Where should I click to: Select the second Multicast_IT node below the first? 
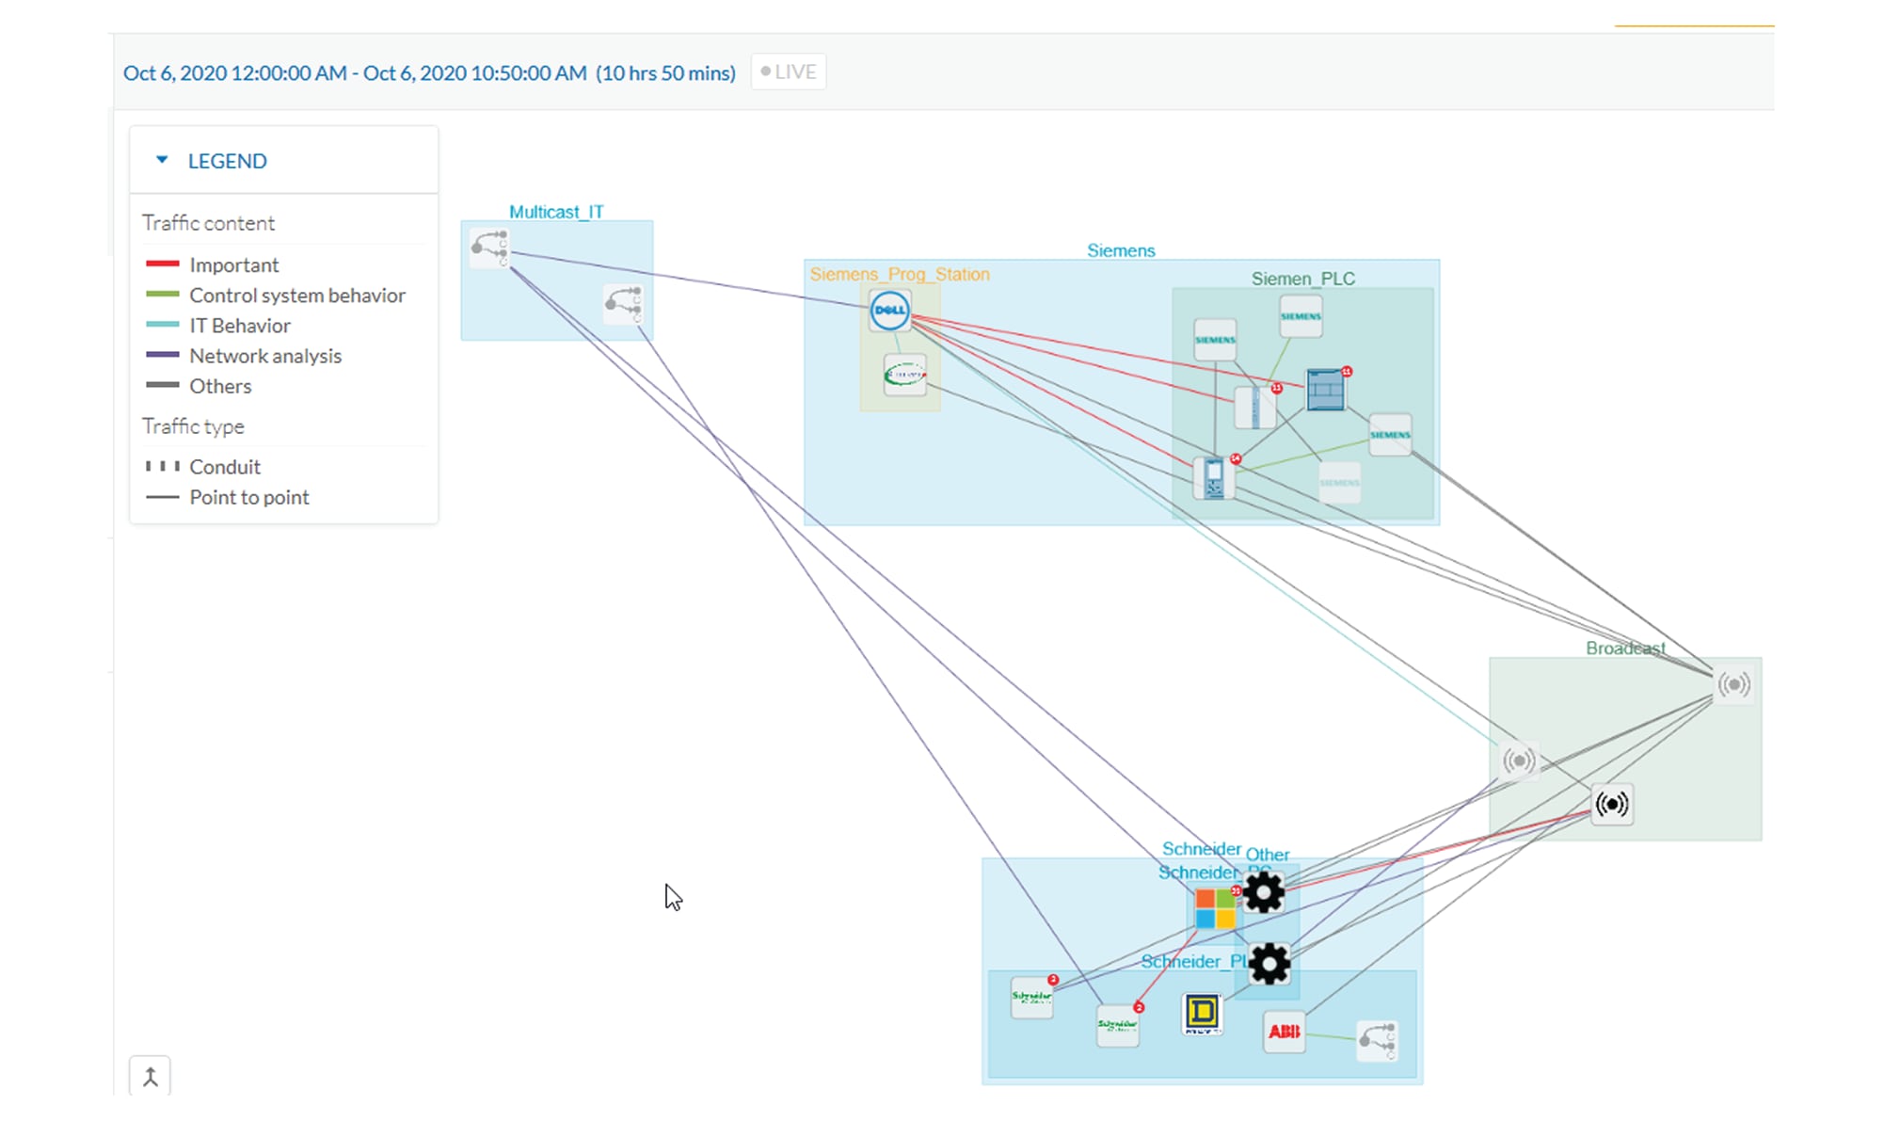tap(623, 303)
